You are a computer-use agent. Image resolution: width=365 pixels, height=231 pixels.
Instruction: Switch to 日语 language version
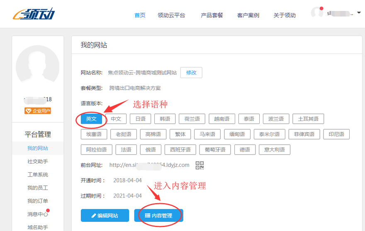(140, 119)
